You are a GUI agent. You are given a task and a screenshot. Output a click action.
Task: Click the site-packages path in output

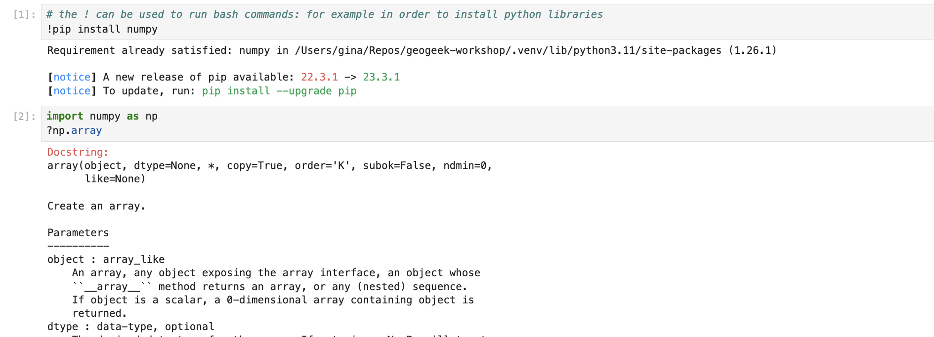(508, 51)
